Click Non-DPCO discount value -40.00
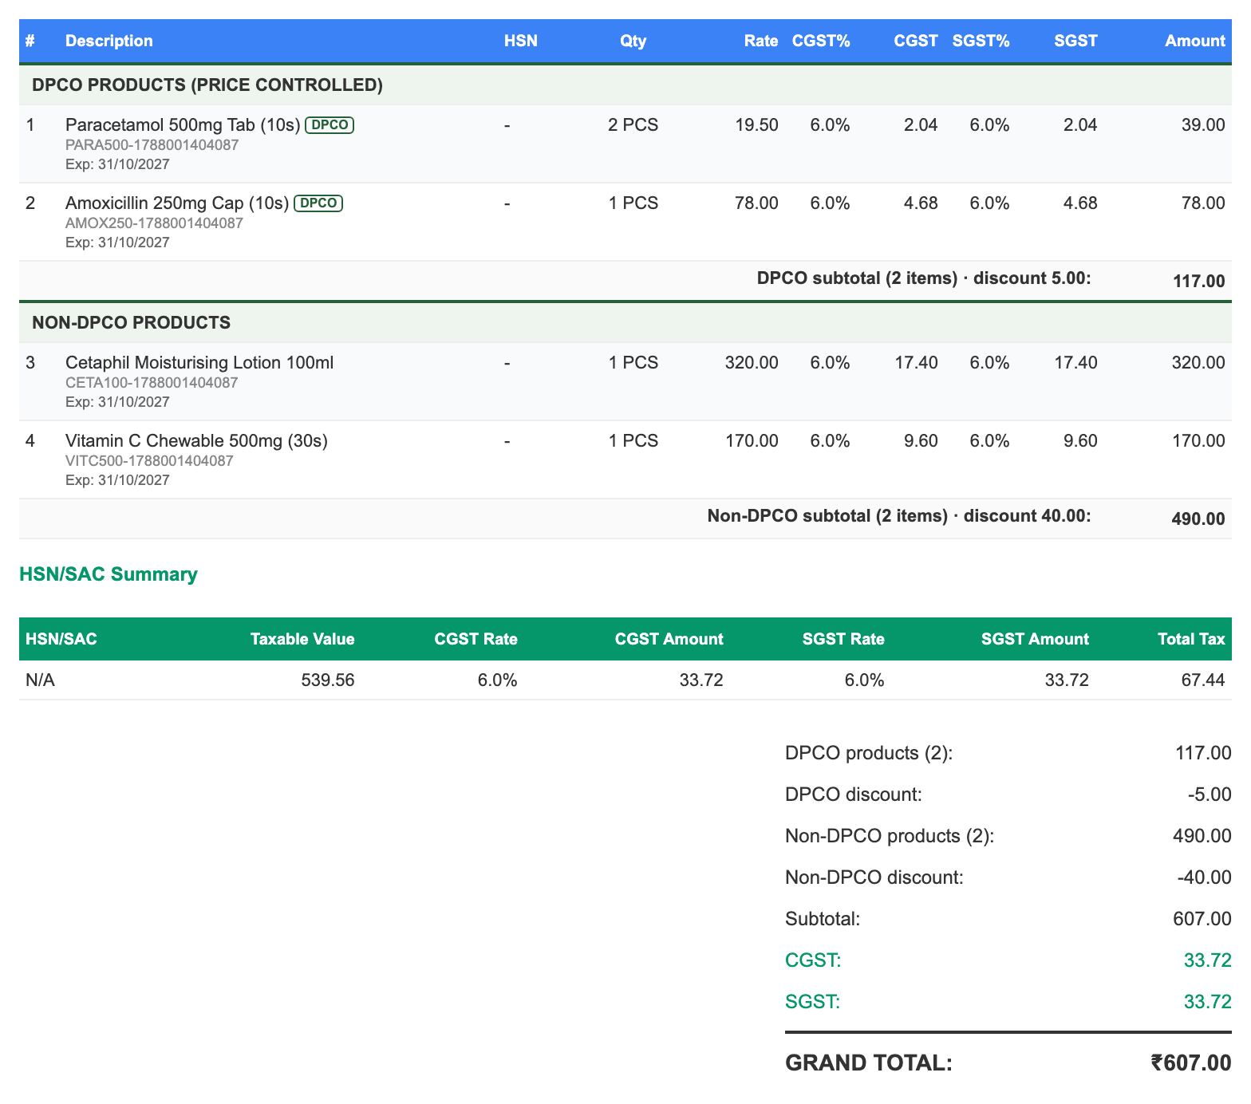The height and width of the screenshot is (1104, 1251). [1205, 877]
